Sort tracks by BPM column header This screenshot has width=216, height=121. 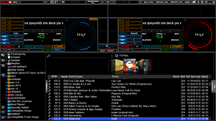pos(54,76)
